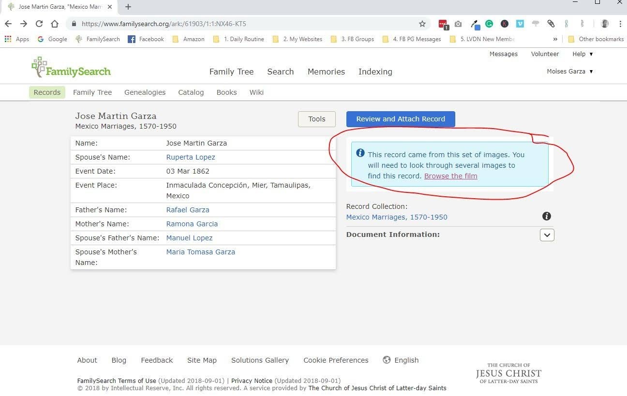The height and width of the screenshot is (396, 627).
Task: Open the Moises Garza account menu
Action: pos(570,71)
